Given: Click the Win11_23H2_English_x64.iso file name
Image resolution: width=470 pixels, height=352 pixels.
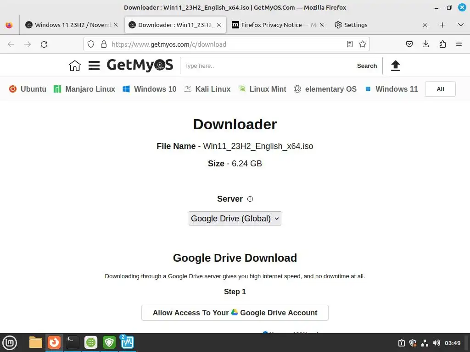Looking at the screenshot, I should point(258,146).
